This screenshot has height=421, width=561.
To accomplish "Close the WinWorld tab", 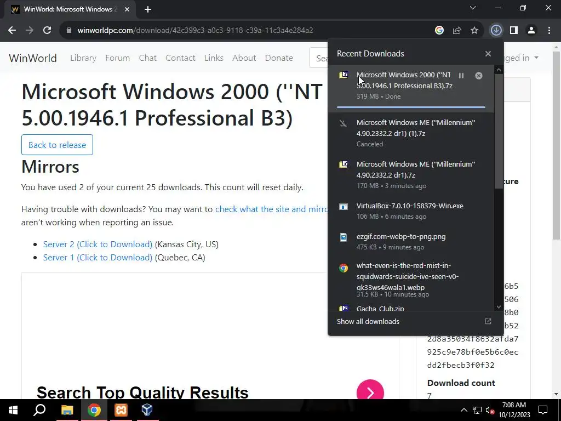I will (127, 9).
